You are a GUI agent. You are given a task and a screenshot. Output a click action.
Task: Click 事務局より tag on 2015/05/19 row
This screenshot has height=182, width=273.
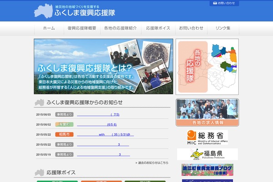64,155
